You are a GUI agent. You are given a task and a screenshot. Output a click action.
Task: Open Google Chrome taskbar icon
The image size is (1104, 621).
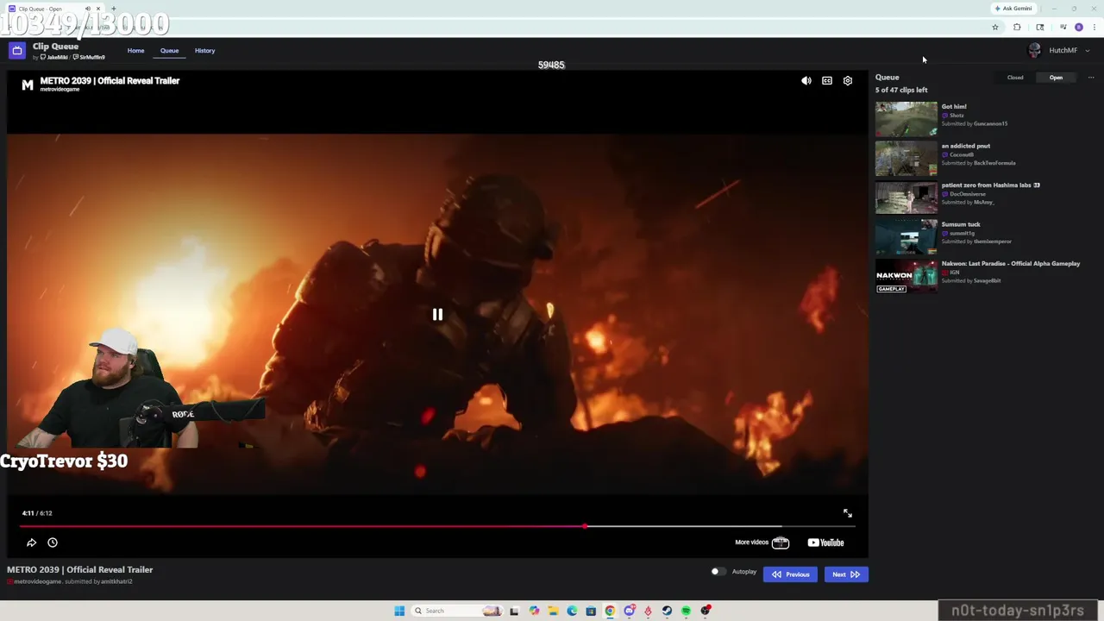click(610, 611)
